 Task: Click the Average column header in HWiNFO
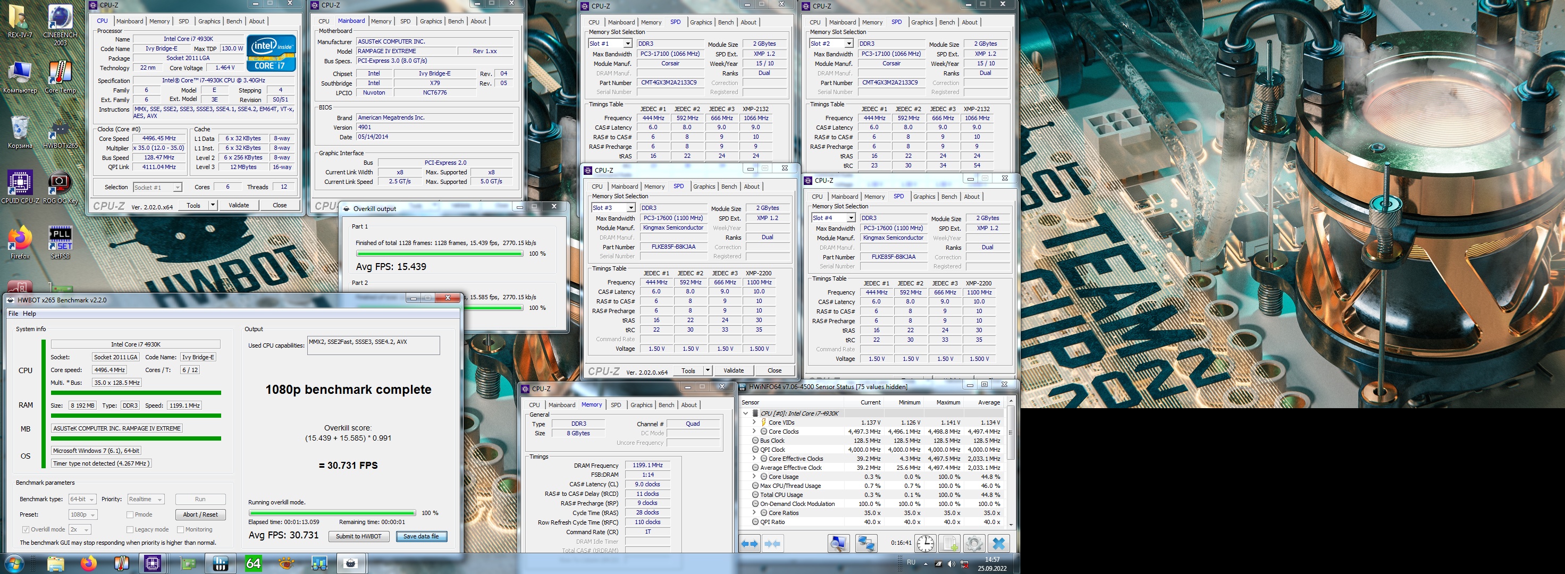click(x=988, y=402)
